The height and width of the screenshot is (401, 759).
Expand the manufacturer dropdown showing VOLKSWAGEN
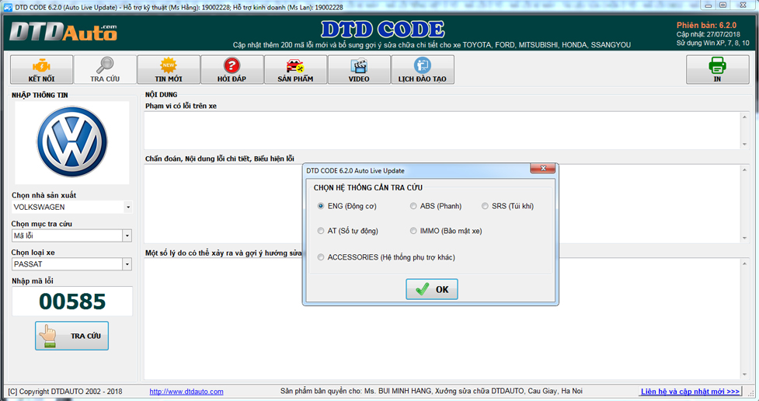coord(127,207)
